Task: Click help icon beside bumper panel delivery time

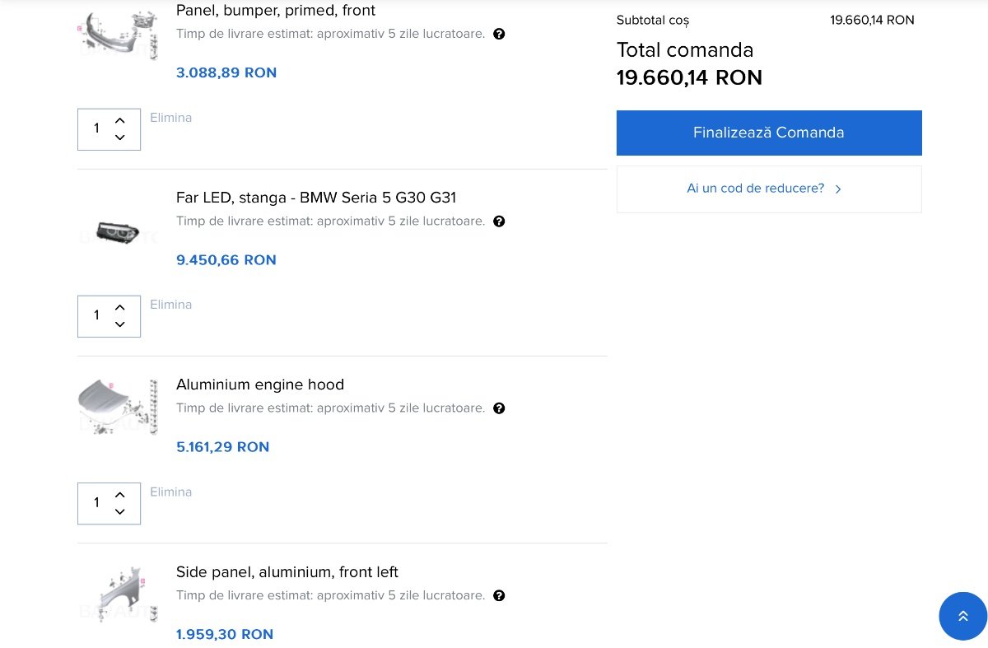Action: (x=499, y=35)
